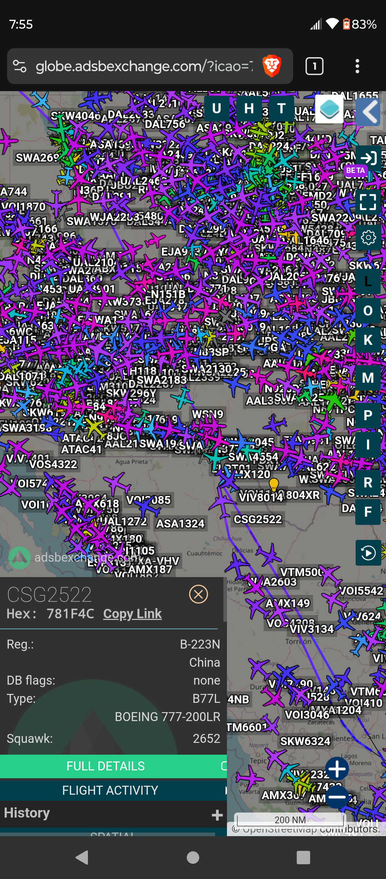Select flight VIV3134 label on map
Image resolution: width=386 pixels, height=879 pixels.
(312, 629)
